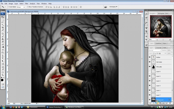Screen dimensions: 174x109
Task: Open the Auto-Select Group dropdown
Action: click(x=21, y=7)
